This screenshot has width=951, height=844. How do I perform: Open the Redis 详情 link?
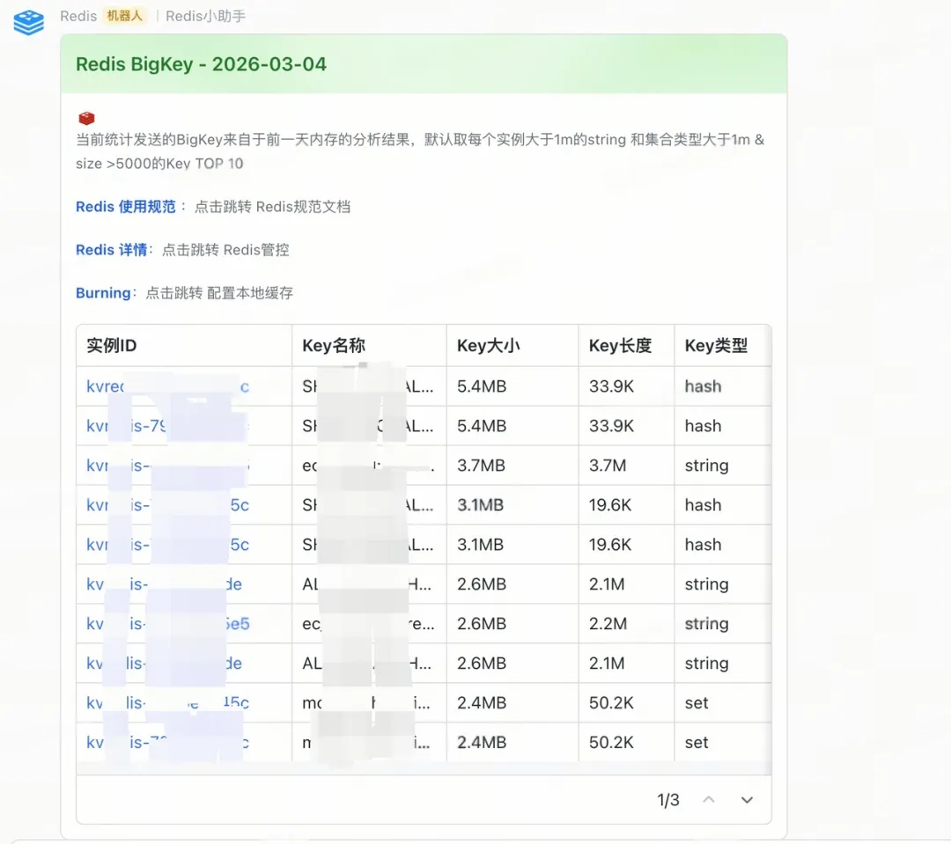[x=112, y=250]
